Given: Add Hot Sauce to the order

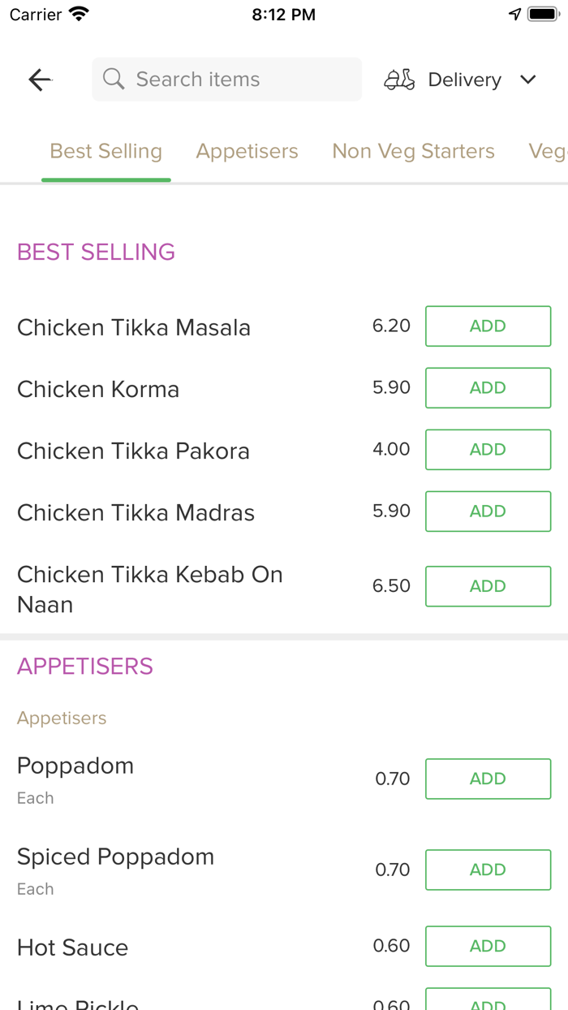Looking at the screenshot, I should point(488,946).
